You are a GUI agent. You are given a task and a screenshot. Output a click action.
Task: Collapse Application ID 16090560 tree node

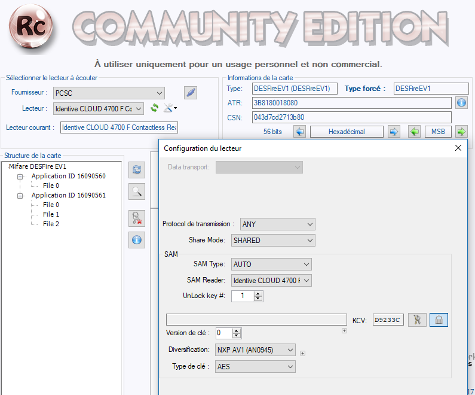coord(20,177)
